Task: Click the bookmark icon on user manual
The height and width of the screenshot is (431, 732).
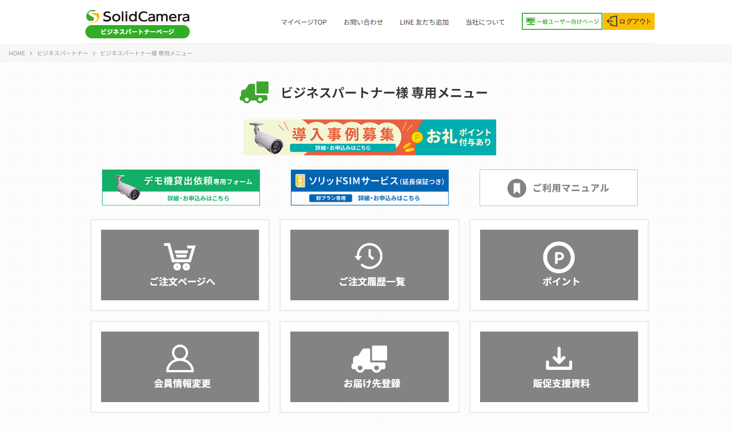Action: point(517,188)
